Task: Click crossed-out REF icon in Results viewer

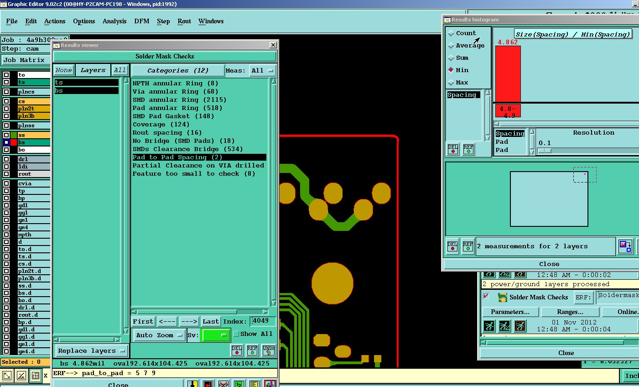Action: point(223,384)
